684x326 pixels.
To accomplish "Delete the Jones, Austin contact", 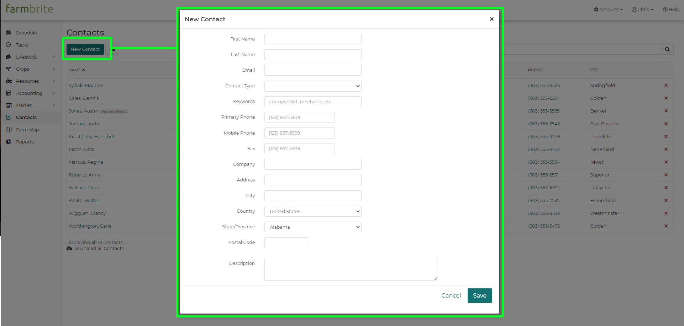I will tap(666, 111).
